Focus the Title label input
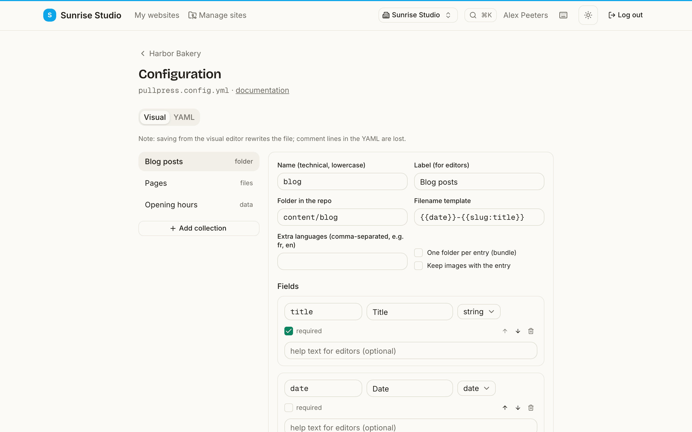Screen dimensions: 692x432 pos(410,312)
